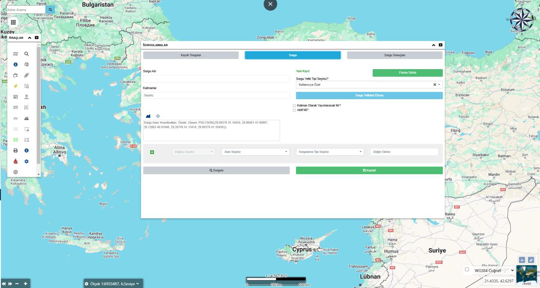Select the yellow pushpin tool

[16, 86]
